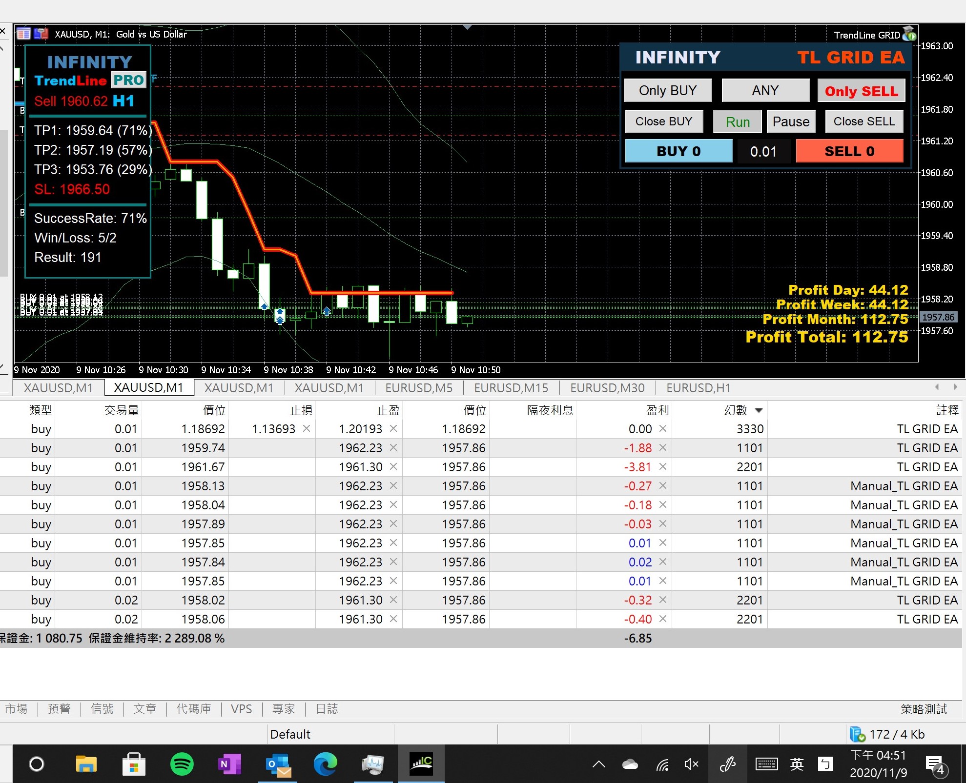
Task: Switch to the EURUSD,M5 chart tab
Action: [x=419, y=388]
